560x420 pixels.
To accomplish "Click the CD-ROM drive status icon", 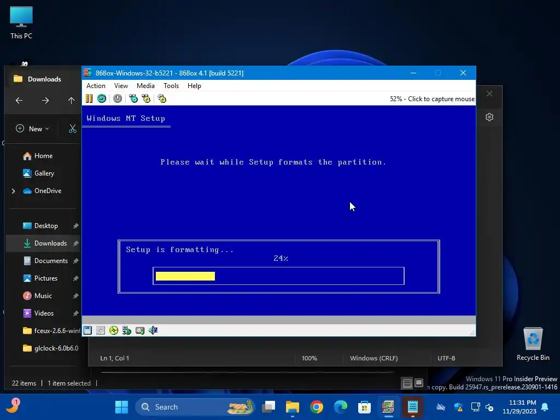I will point(114,330).
